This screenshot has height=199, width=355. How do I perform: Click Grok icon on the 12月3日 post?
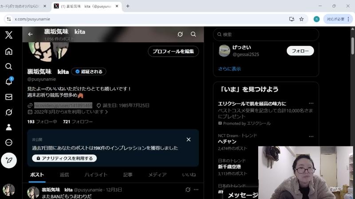coord(188,190)
